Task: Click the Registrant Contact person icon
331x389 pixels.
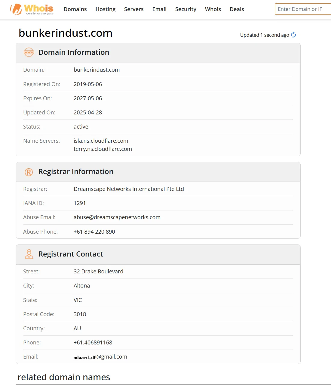Action: [x=29, y=254]
